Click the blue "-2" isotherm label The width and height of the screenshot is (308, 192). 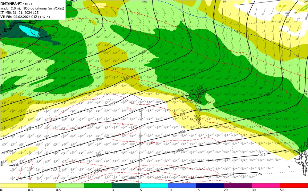tap(237, 32)
